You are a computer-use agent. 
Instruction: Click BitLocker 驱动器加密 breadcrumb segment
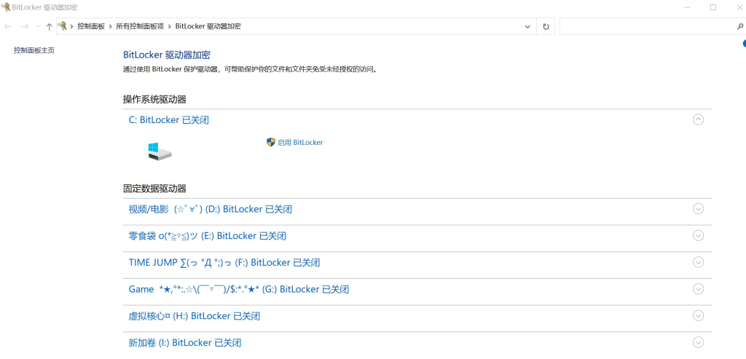point(208,27)
